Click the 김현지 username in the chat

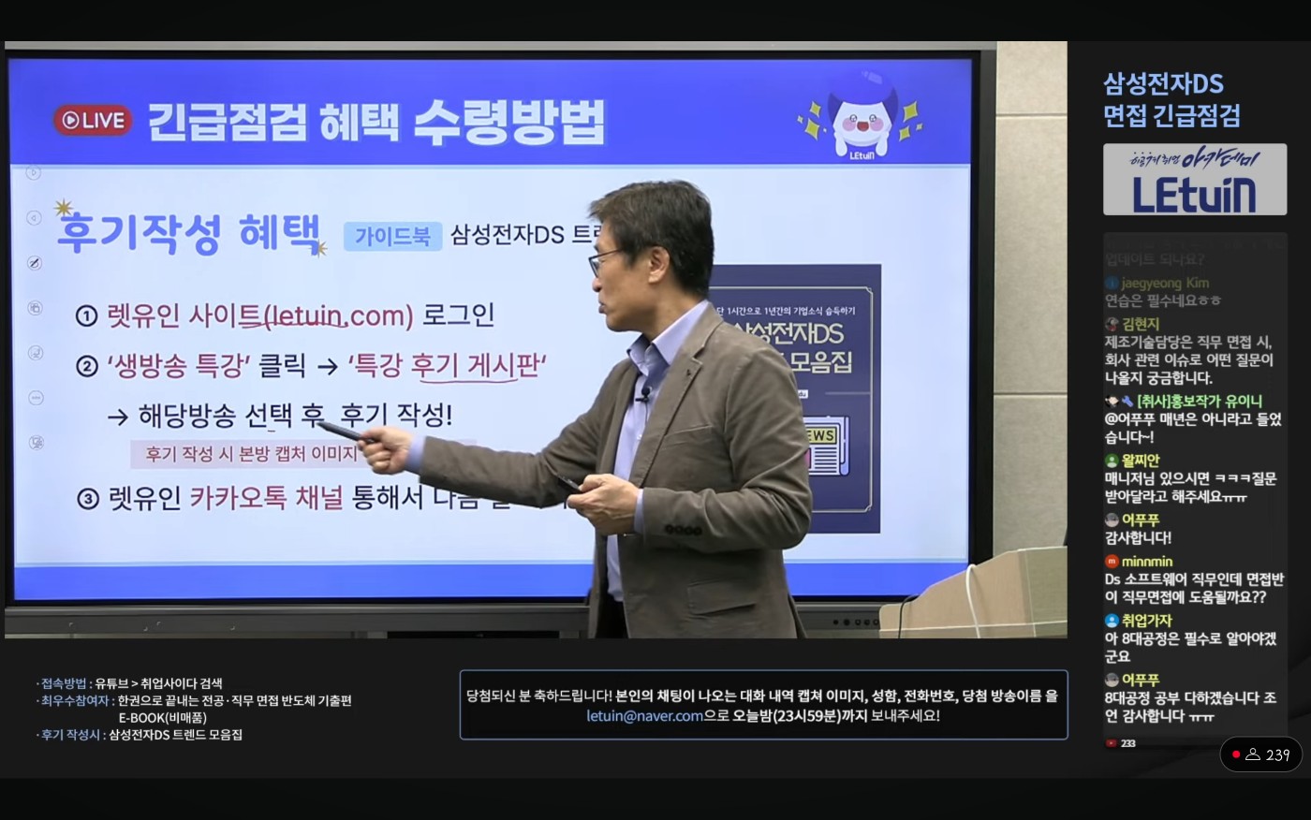[x=1140, y=324]
